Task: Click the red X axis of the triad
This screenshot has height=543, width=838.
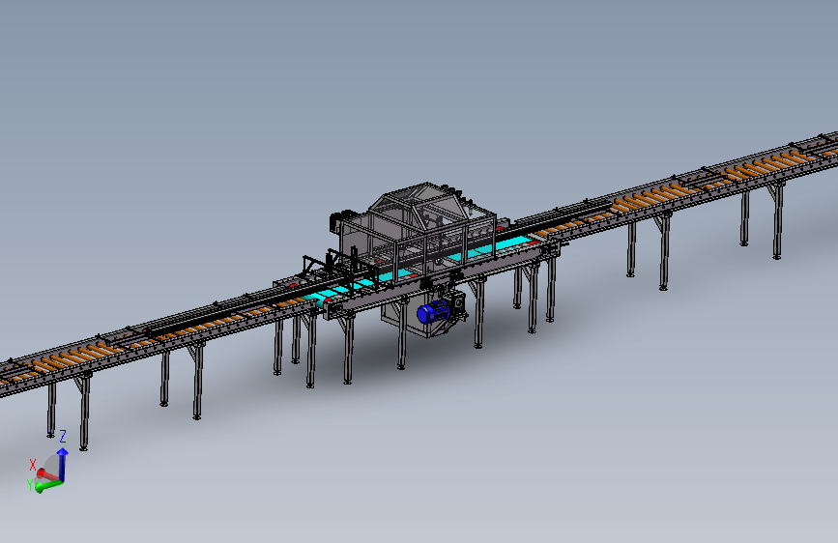Action: (x=47, y=474)
